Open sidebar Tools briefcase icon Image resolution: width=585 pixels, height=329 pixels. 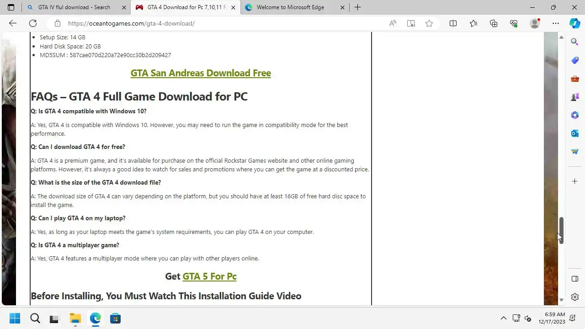point(575,79)
